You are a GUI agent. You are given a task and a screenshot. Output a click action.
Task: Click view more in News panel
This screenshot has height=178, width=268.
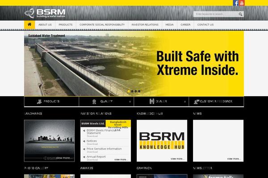234,159
